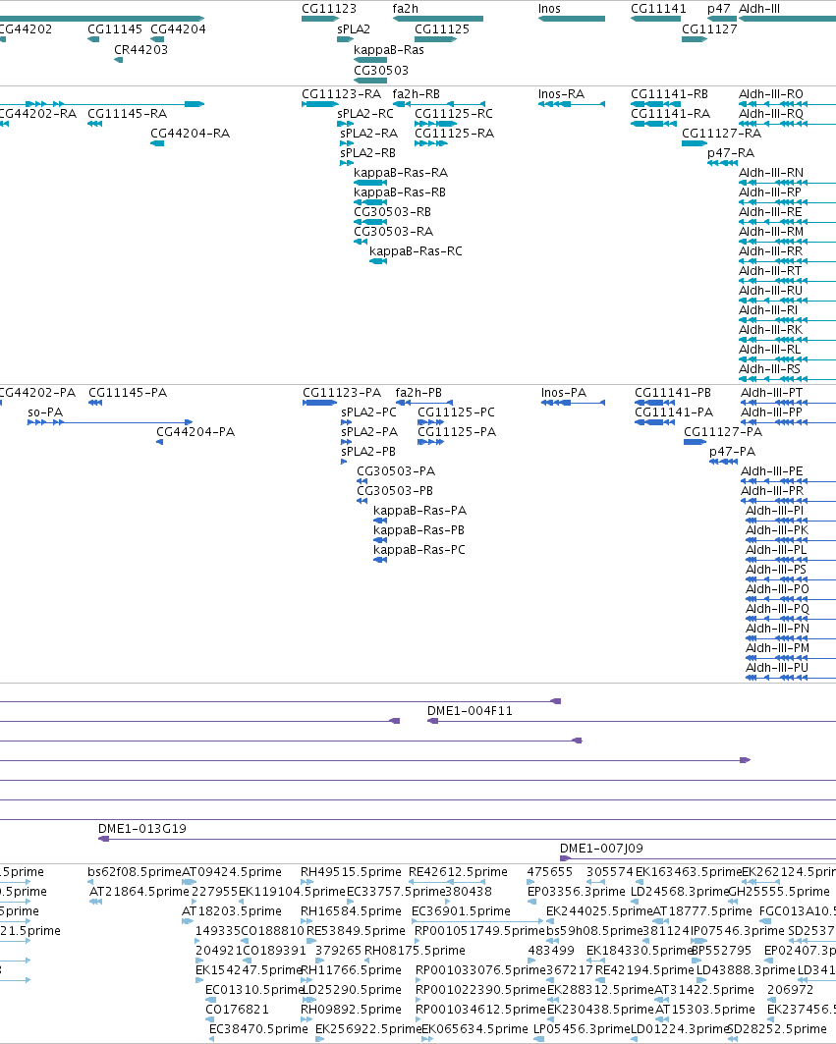Viewport: 836px width, 1044px height.
Task: Click EST CO176821
Action: [237, 1010]
